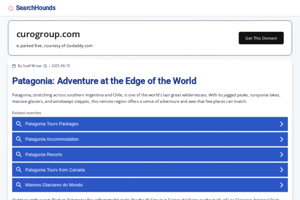Expand the Patagonia Resorts chevron arrow
Image resolution: width=300 pixels, height=200 pixels.
pos(281,154)
